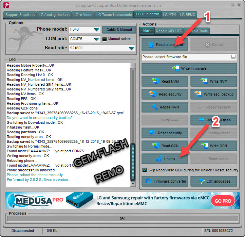
Task: Switch to LG Analog devices tab
Action: 54,15
